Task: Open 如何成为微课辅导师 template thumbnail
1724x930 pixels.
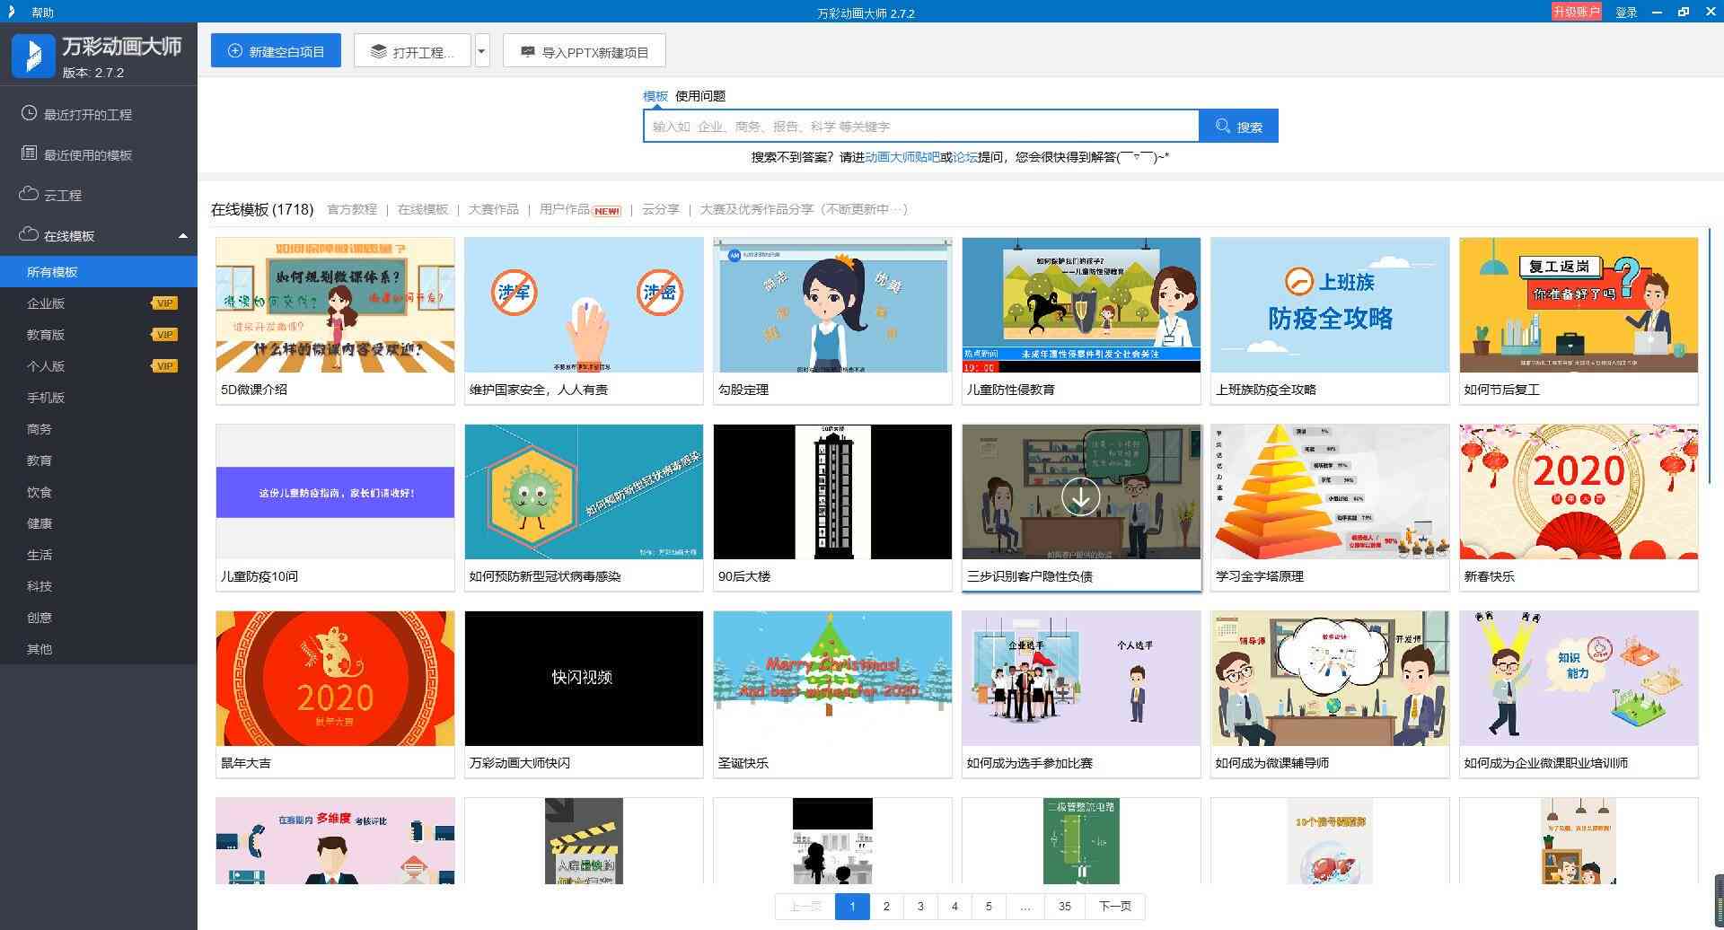Action: (1330, 679)
